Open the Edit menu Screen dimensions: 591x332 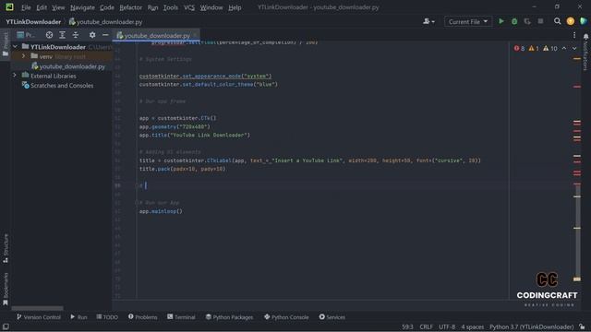(x=42, y=7)
